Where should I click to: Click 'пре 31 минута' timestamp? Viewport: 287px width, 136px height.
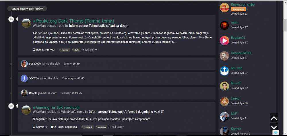tap(45, 50)
